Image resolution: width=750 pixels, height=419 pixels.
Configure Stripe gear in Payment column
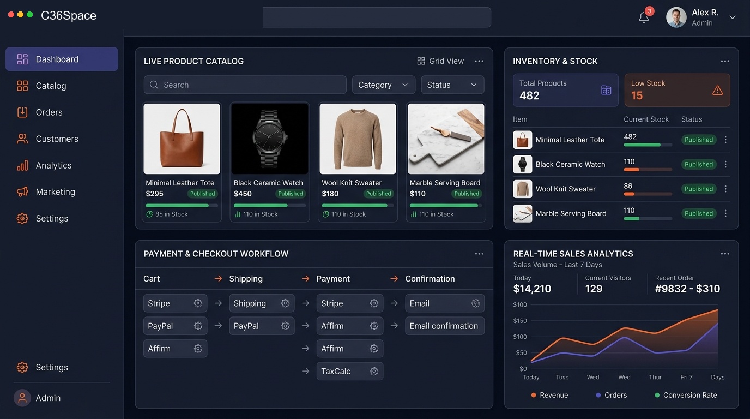(x=374, y=303)
